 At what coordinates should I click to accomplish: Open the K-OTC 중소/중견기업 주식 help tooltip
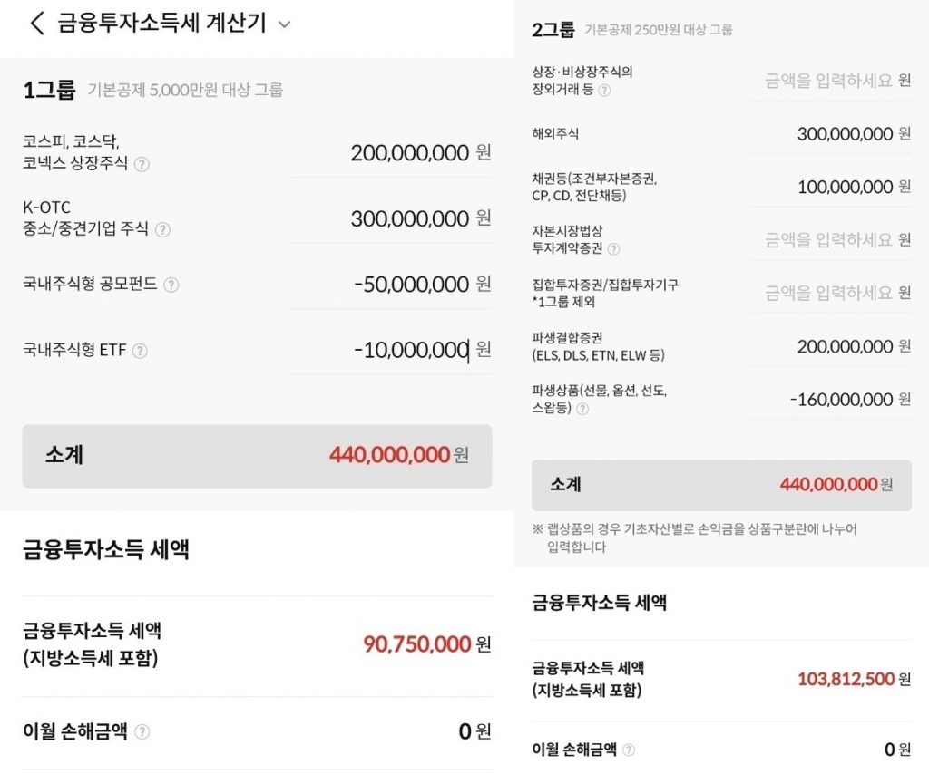(161, 231)
